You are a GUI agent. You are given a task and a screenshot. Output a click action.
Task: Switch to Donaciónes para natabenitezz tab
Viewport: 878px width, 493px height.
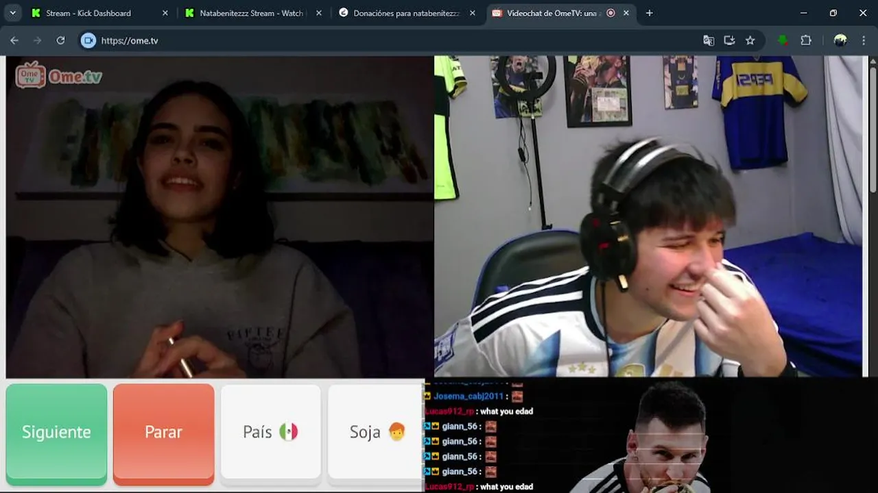406,13
